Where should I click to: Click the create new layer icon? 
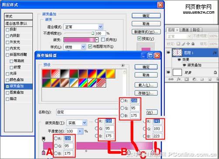pos(209,79)
